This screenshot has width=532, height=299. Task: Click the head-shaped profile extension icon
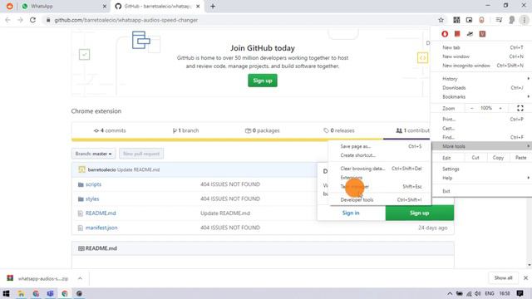[512, 20]
